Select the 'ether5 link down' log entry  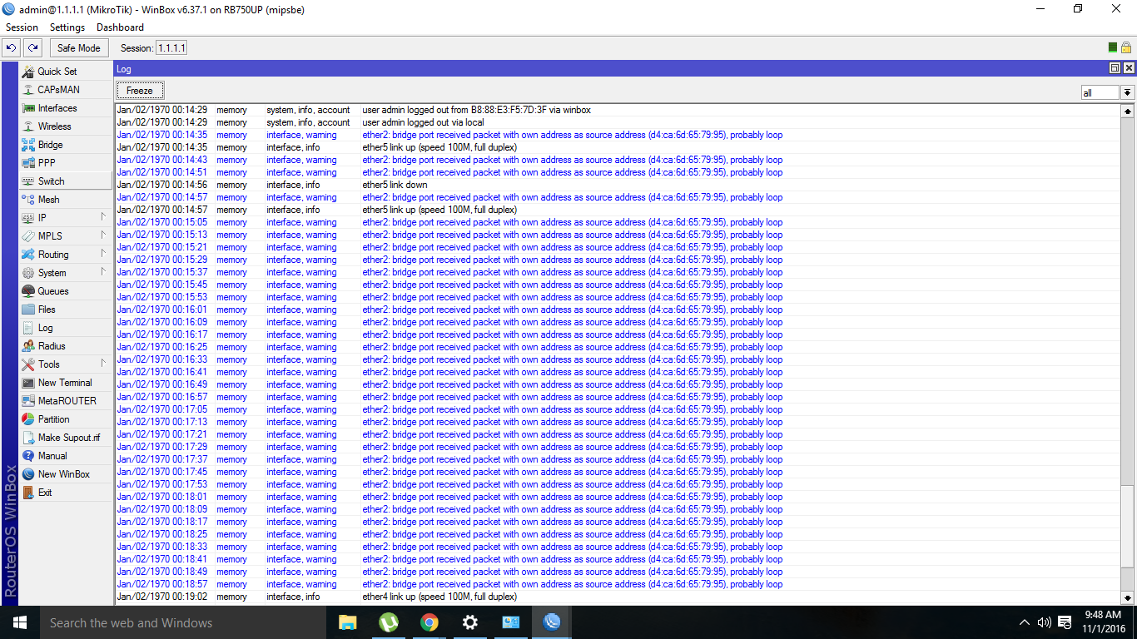click(x=618, y=185)
